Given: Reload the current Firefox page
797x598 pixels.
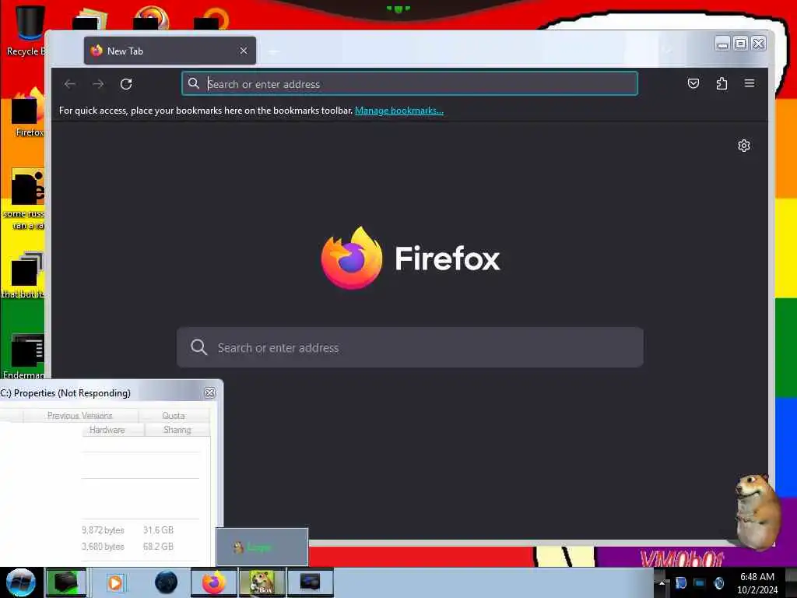Looking at the screenshot, I should [x=126, y=84].
